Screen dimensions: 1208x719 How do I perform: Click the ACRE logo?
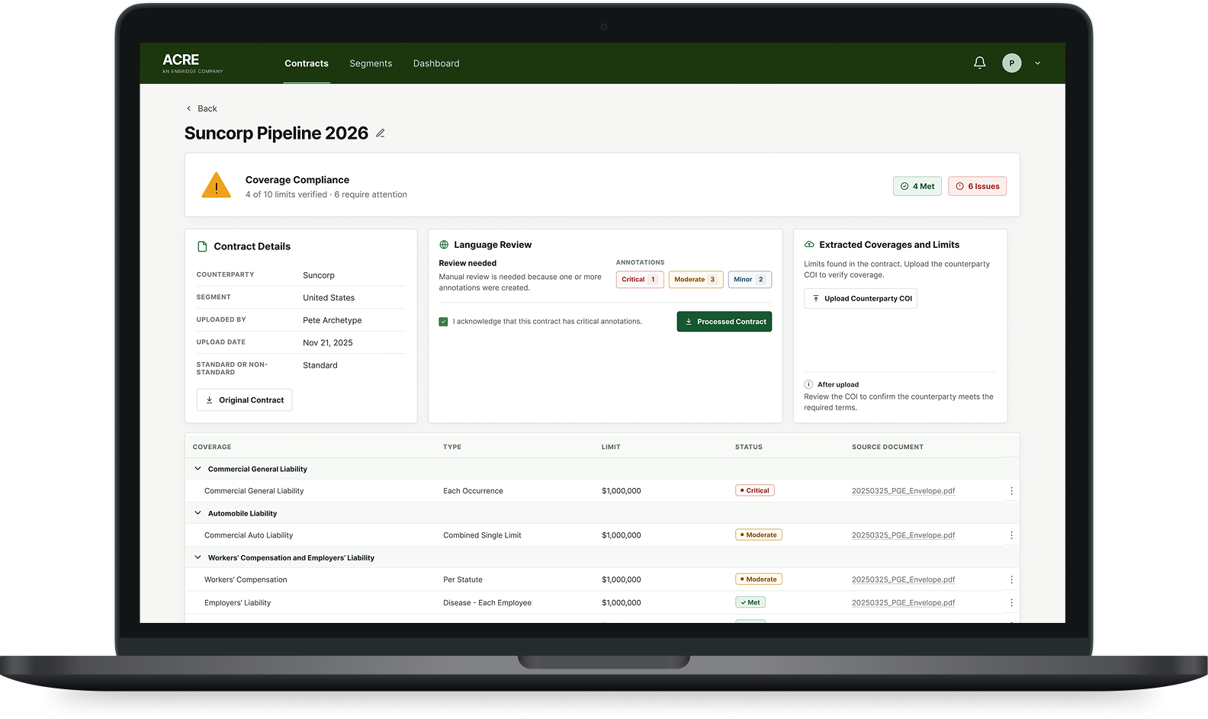point(192,63)
